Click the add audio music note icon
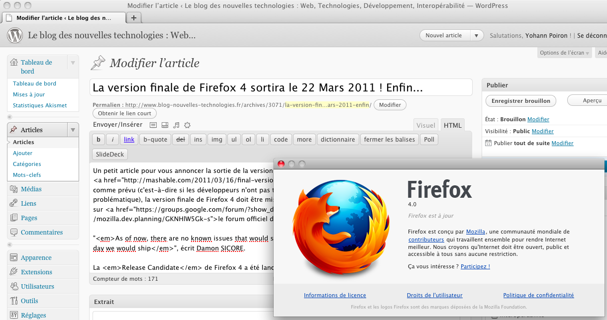The image size is (607, 320). (x=176, y=125)
